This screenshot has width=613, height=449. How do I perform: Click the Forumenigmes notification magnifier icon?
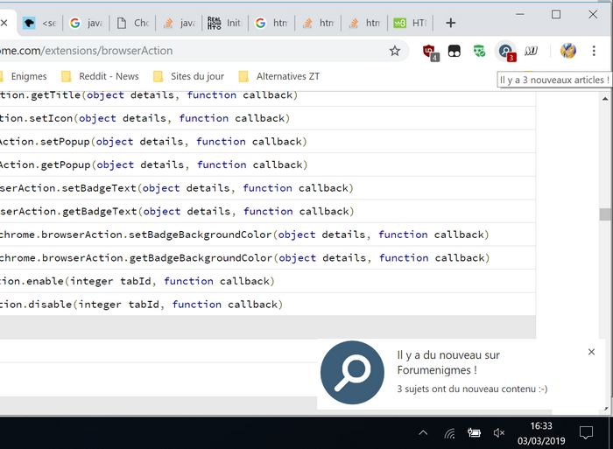point(352,372)
